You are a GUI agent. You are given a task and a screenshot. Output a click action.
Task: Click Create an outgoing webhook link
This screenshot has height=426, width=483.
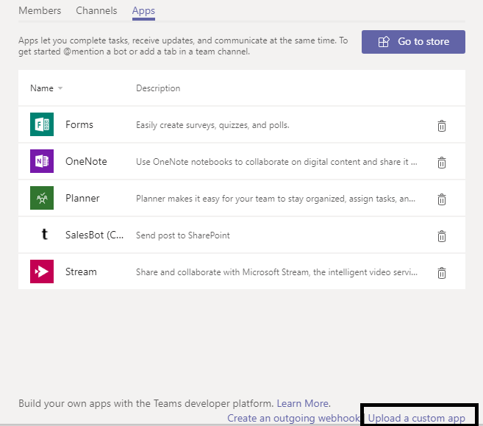293,419
